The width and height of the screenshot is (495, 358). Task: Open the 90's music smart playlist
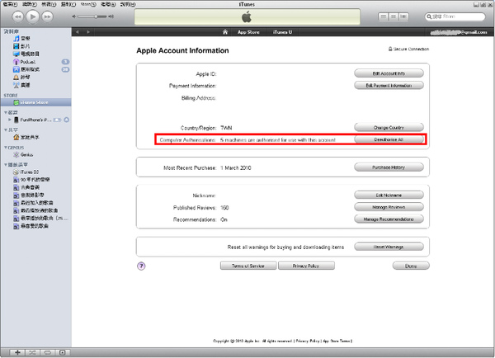(x=31, y=180)
